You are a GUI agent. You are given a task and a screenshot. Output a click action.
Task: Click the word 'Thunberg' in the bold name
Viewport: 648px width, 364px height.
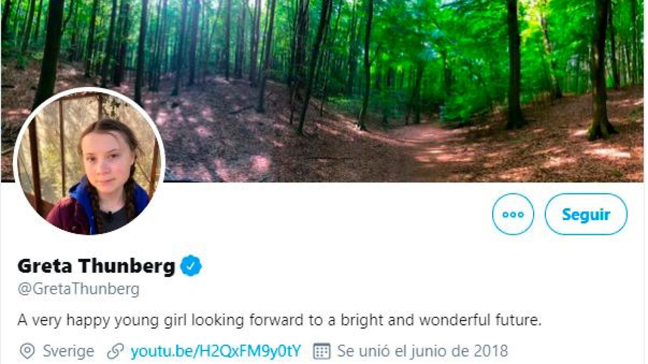pyautogui.click(x=127, y=266)
